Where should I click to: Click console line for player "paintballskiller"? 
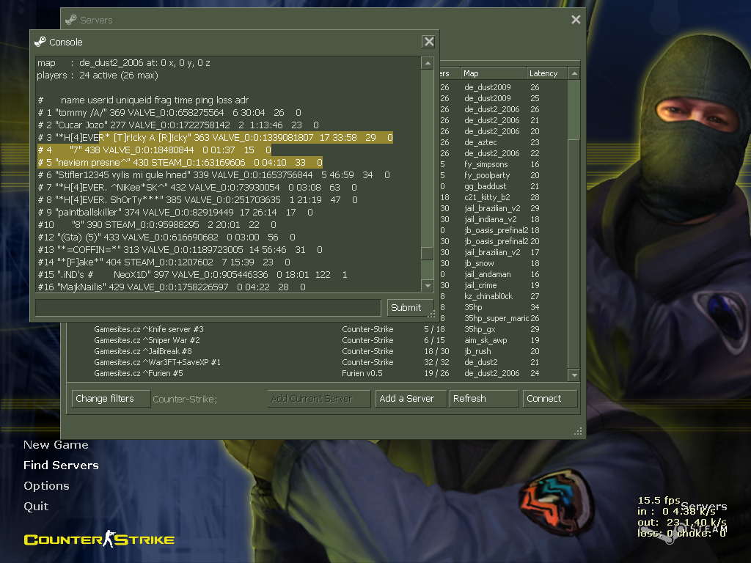coord(175,212)
